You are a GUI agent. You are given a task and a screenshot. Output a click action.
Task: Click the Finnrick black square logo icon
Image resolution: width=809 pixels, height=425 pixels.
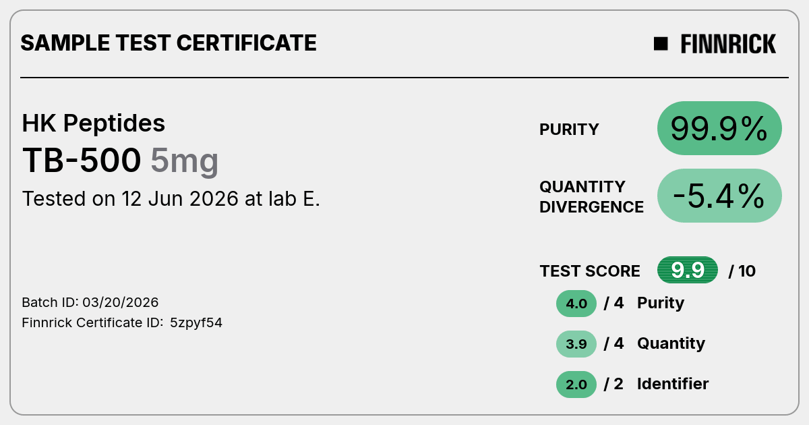coord(661,44)
